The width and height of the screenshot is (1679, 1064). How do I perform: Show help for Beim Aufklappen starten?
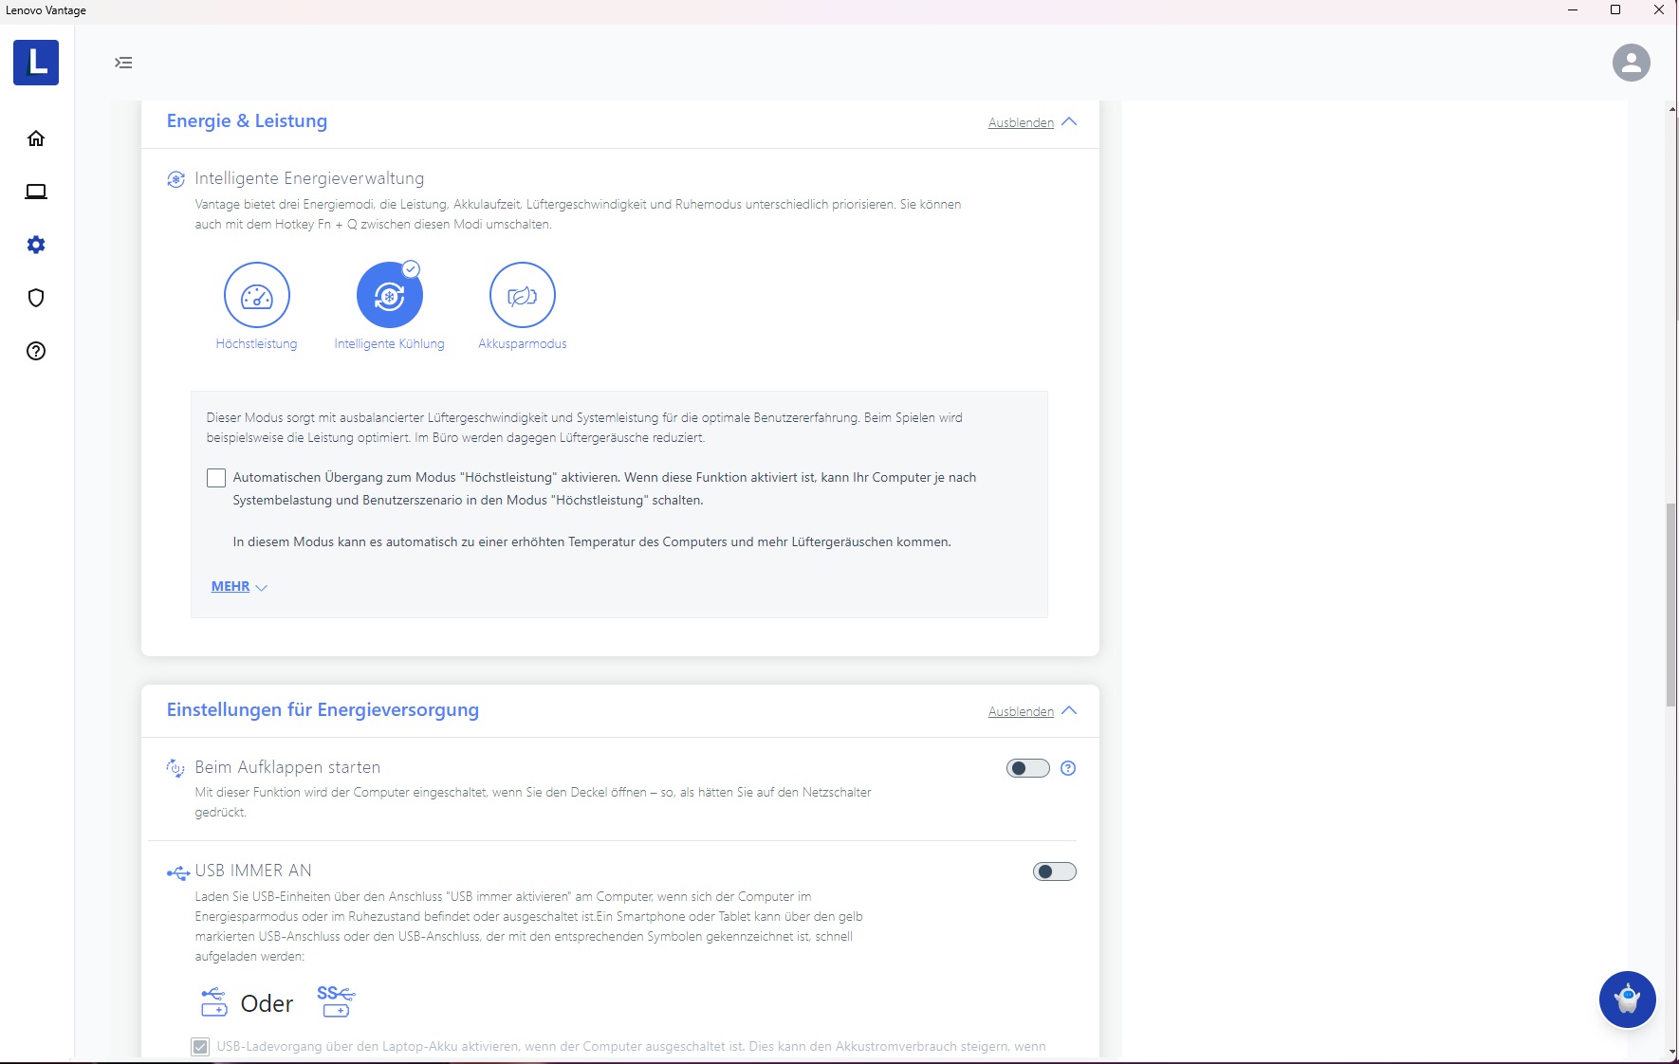pos(1068,768)
